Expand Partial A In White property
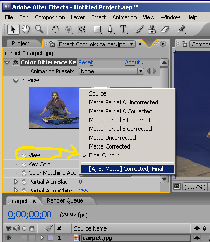 (16, 190)
